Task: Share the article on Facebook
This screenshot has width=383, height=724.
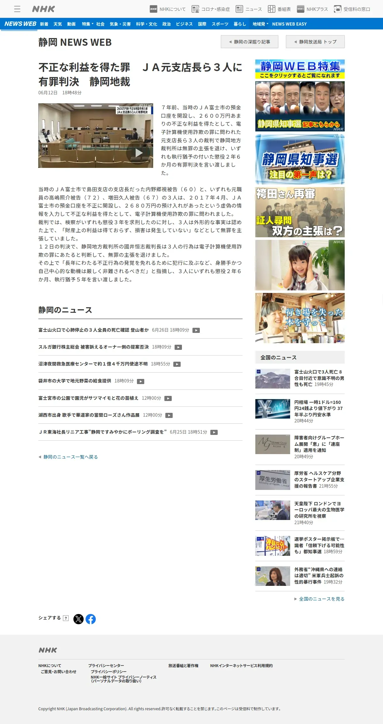Action: pyautogui.click(x=91, y=619)
